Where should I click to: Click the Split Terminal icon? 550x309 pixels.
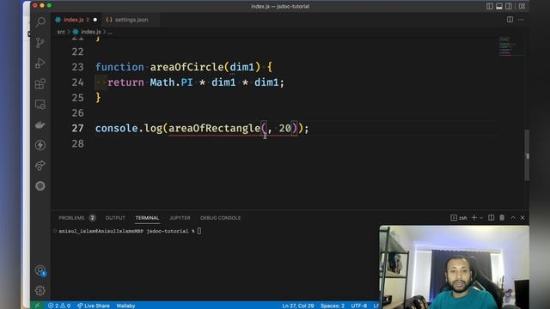coord(491,217)
